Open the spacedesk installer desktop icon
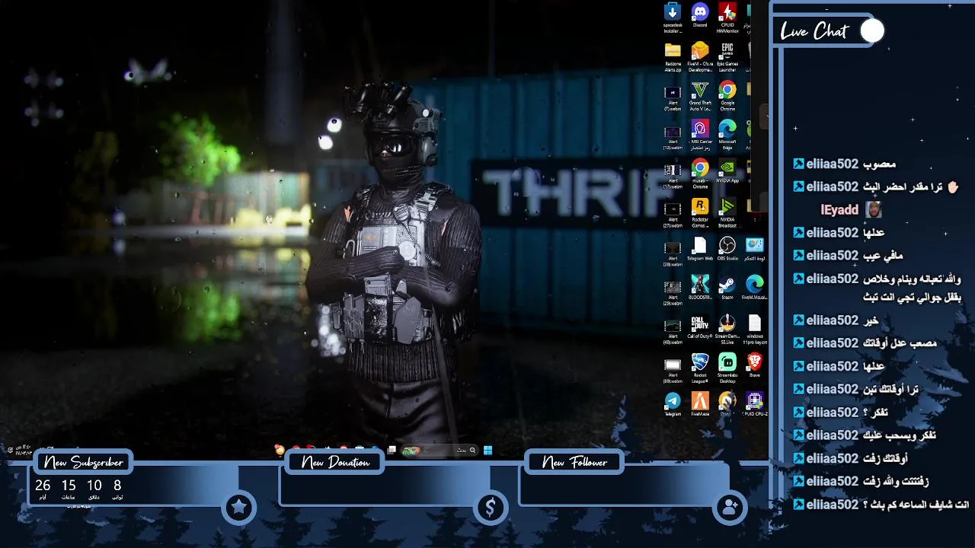This screenshot has height=548, width=975. (673, 18)
